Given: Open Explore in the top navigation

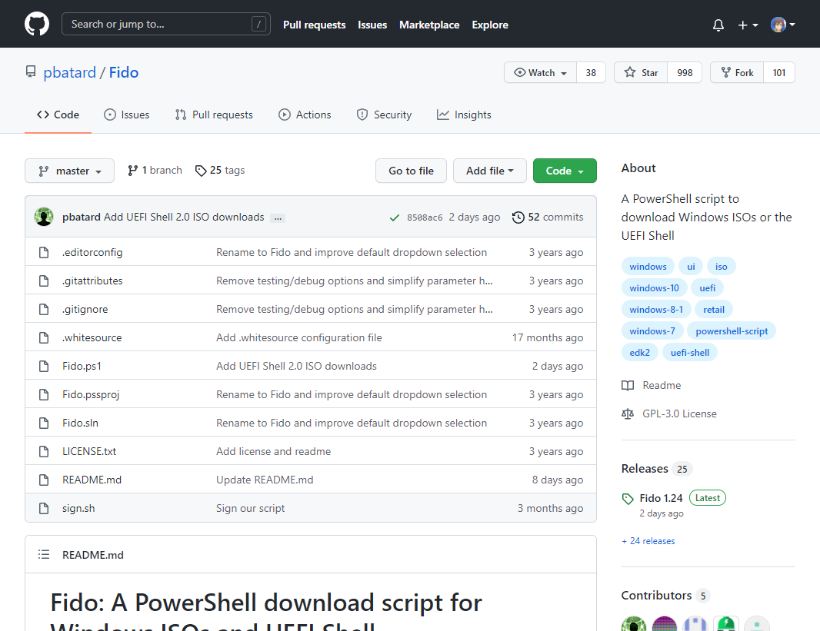Looking at the screenshot, I should (490, 25).
